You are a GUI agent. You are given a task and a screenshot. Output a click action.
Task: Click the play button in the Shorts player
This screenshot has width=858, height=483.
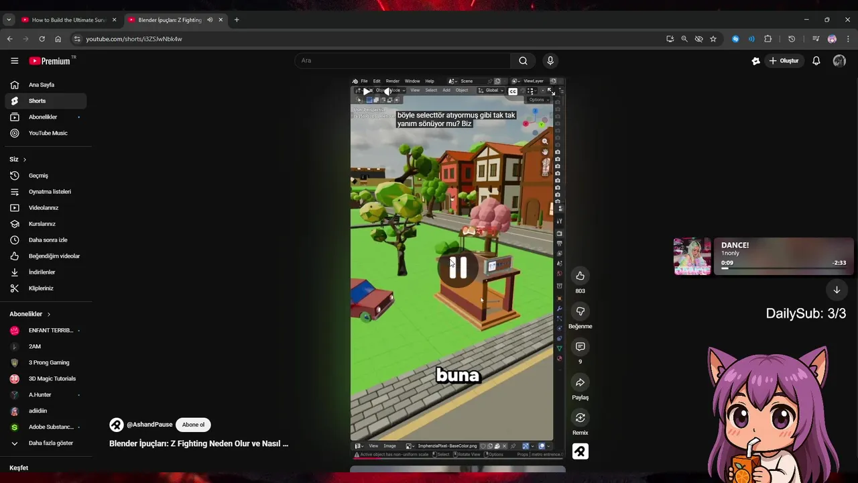367,91
